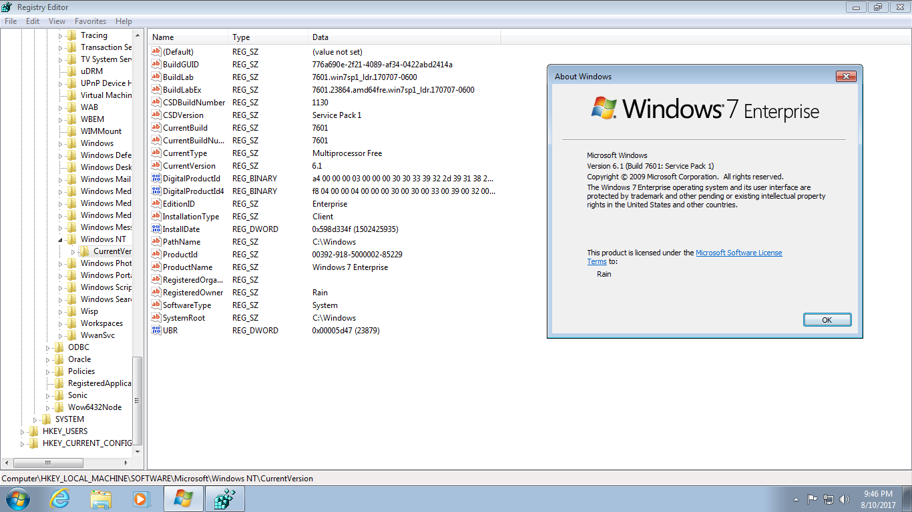This screenshot has width=912, height=512.
Task: Switch to About Windows taskbar button
Action: (183, 499)
